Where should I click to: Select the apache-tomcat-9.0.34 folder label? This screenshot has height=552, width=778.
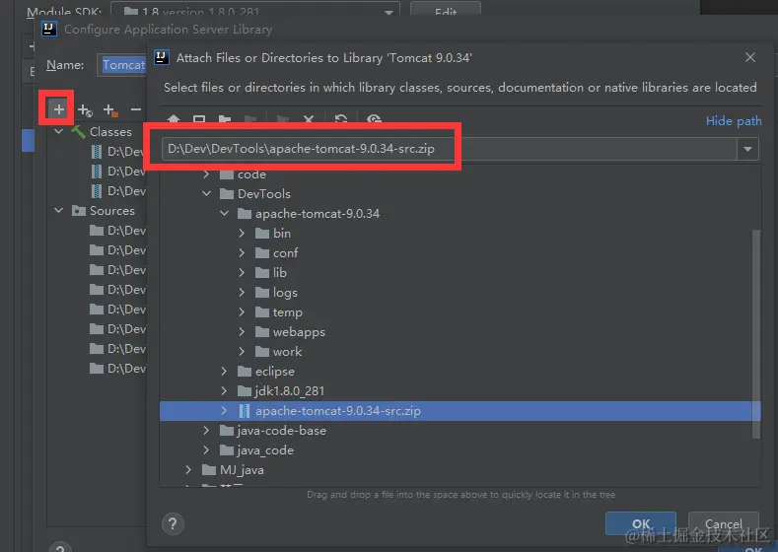[x=318, y=214]
